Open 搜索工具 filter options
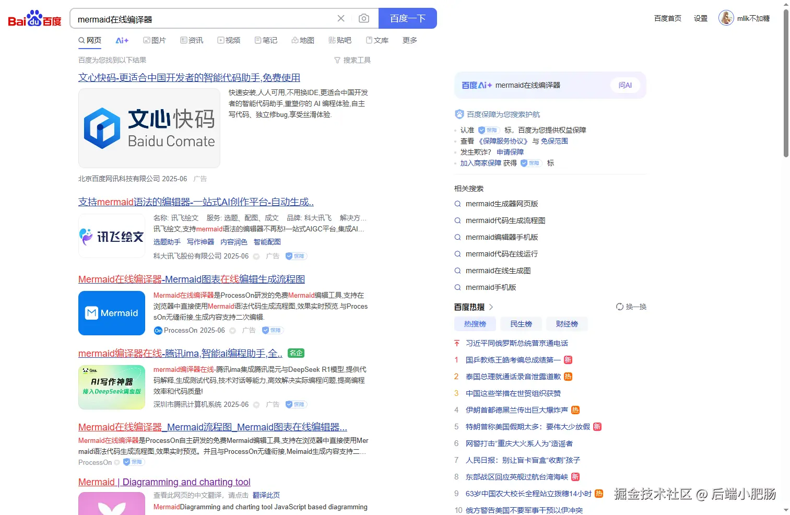Viewport: 790px width, 515px height. coord(352,60)
